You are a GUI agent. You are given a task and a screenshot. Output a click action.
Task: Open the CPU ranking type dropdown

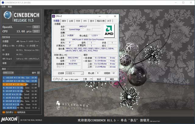[x=8, y=73]
